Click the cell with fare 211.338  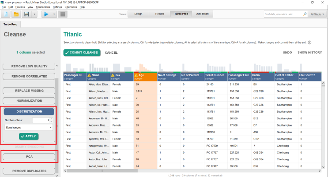(x=239, y=85)
